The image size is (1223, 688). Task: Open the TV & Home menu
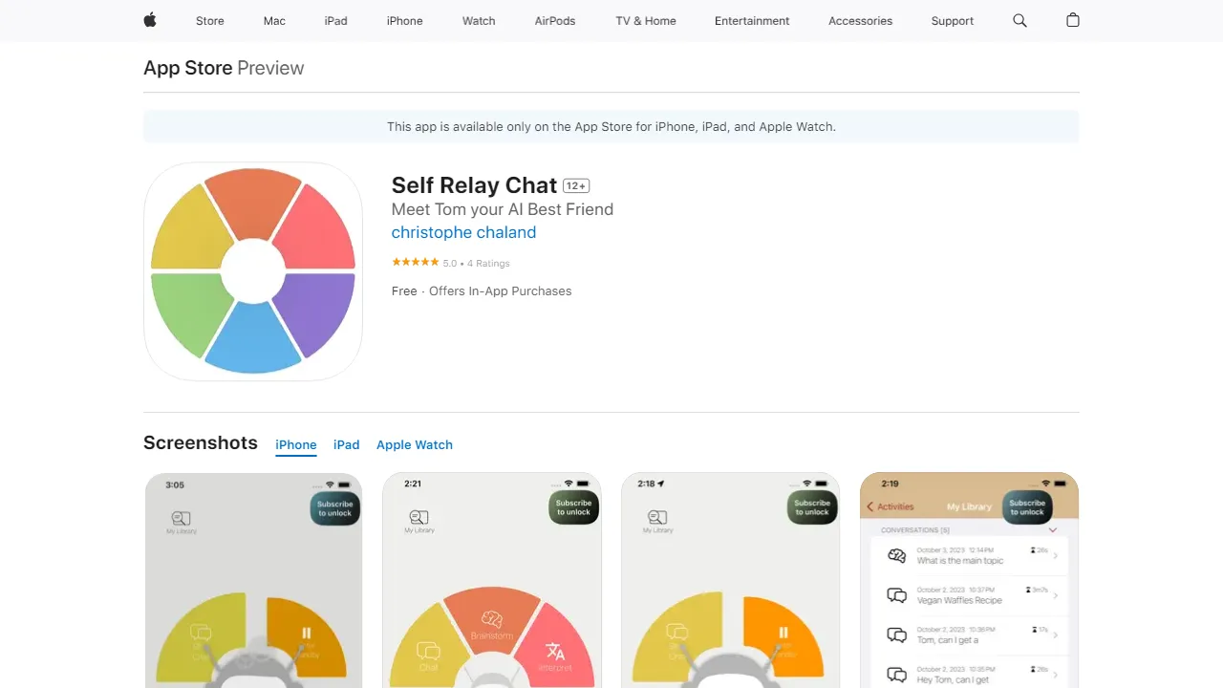pyautogui.click(x=646, y=21)
